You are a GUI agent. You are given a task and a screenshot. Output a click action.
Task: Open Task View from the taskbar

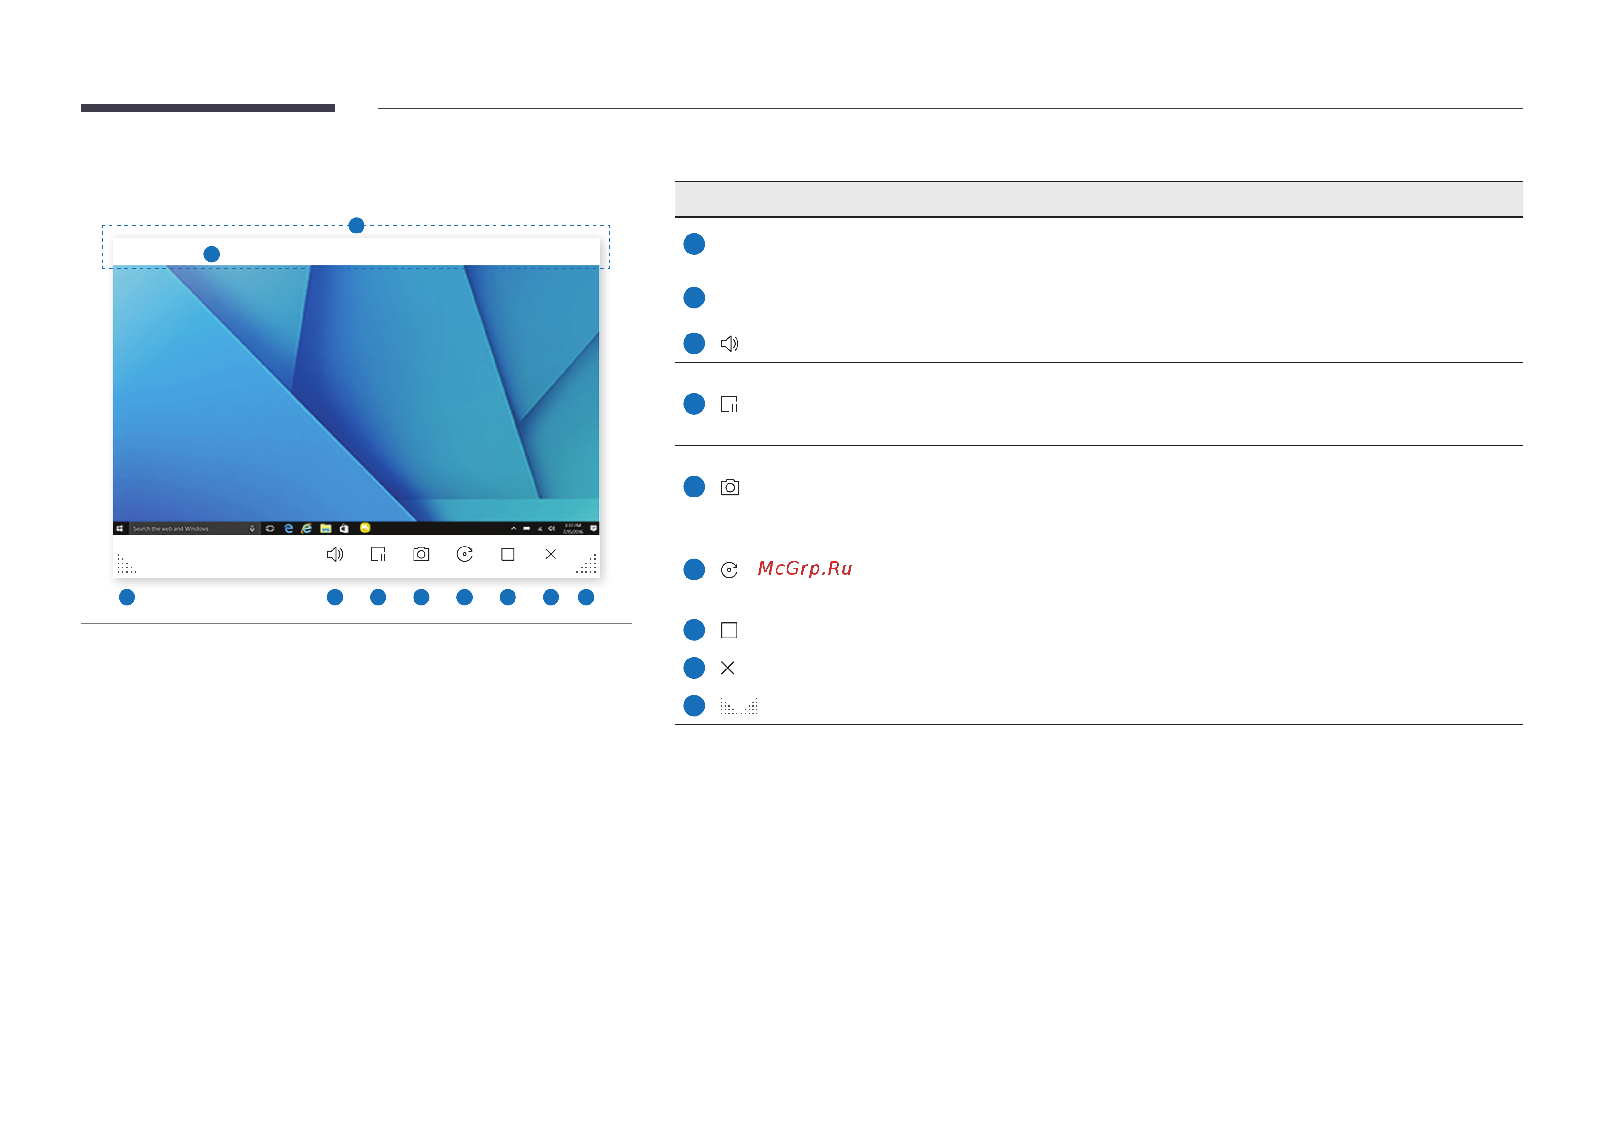tap(270, 529)
